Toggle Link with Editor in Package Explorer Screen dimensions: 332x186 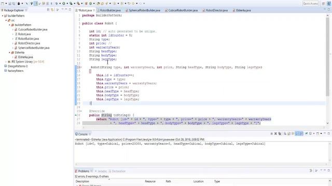pyautogui.click(x=52, y=10)
